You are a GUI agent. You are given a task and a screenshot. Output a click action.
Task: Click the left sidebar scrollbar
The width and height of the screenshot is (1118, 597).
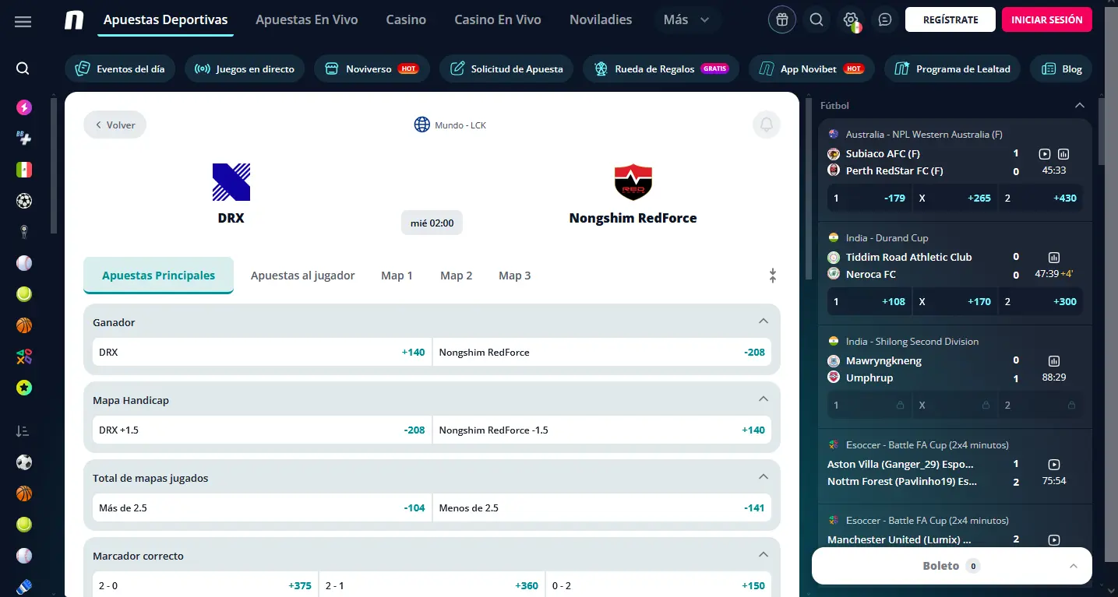coord(53,165)
